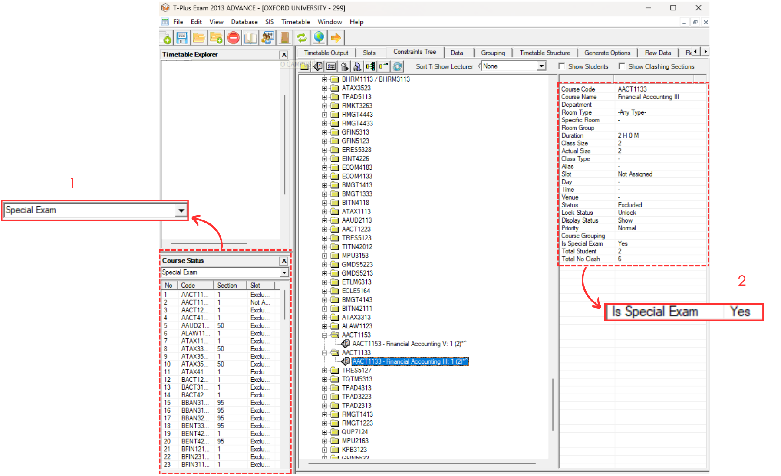Click the open book icon in toolbar
781x476 pixels.
click(250, 38)
